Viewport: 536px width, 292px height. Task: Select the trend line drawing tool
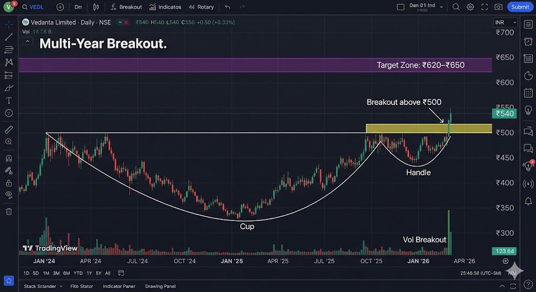(x=9, y=37)
